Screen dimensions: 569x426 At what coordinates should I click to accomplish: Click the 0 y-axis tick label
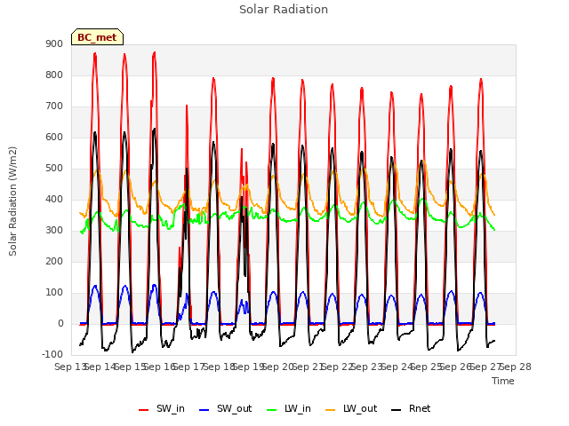(60, 324)
